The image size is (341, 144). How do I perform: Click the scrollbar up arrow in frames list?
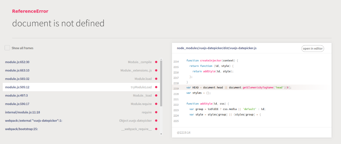pos(161,59)
